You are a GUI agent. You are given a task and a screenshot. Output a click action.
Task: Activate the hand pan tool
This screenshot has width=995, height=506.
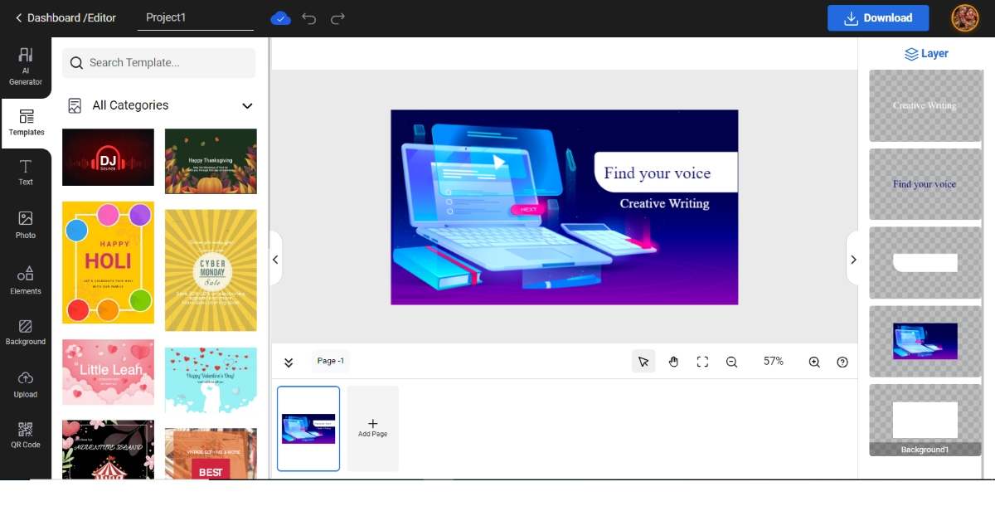[x=673, y=362]
